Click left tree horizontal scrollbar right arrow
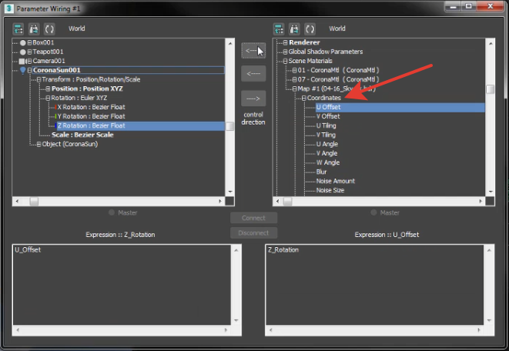 220,202
